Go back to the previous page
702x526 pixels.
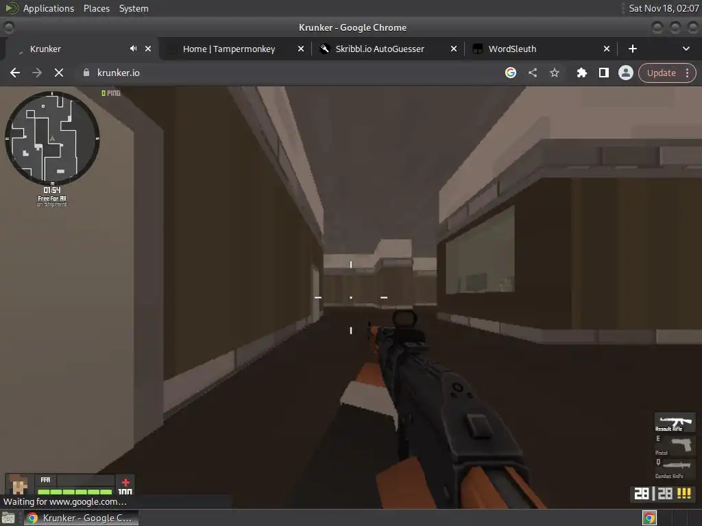coord(15,73)
